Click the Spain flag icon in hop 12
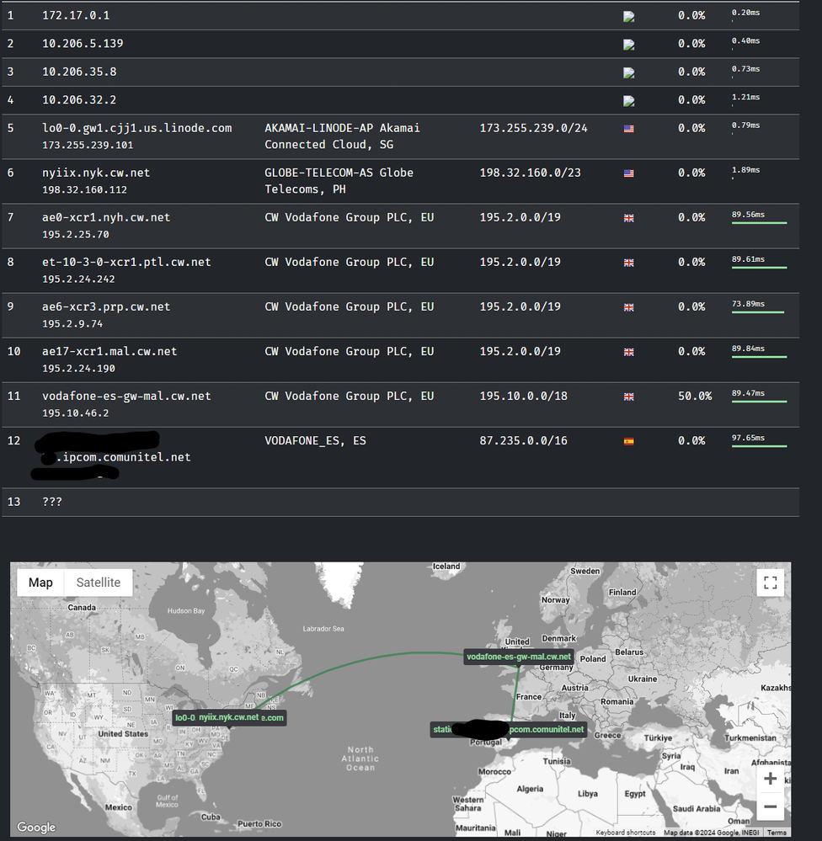The height and width of the screenshot is (841, 822). 628,441
